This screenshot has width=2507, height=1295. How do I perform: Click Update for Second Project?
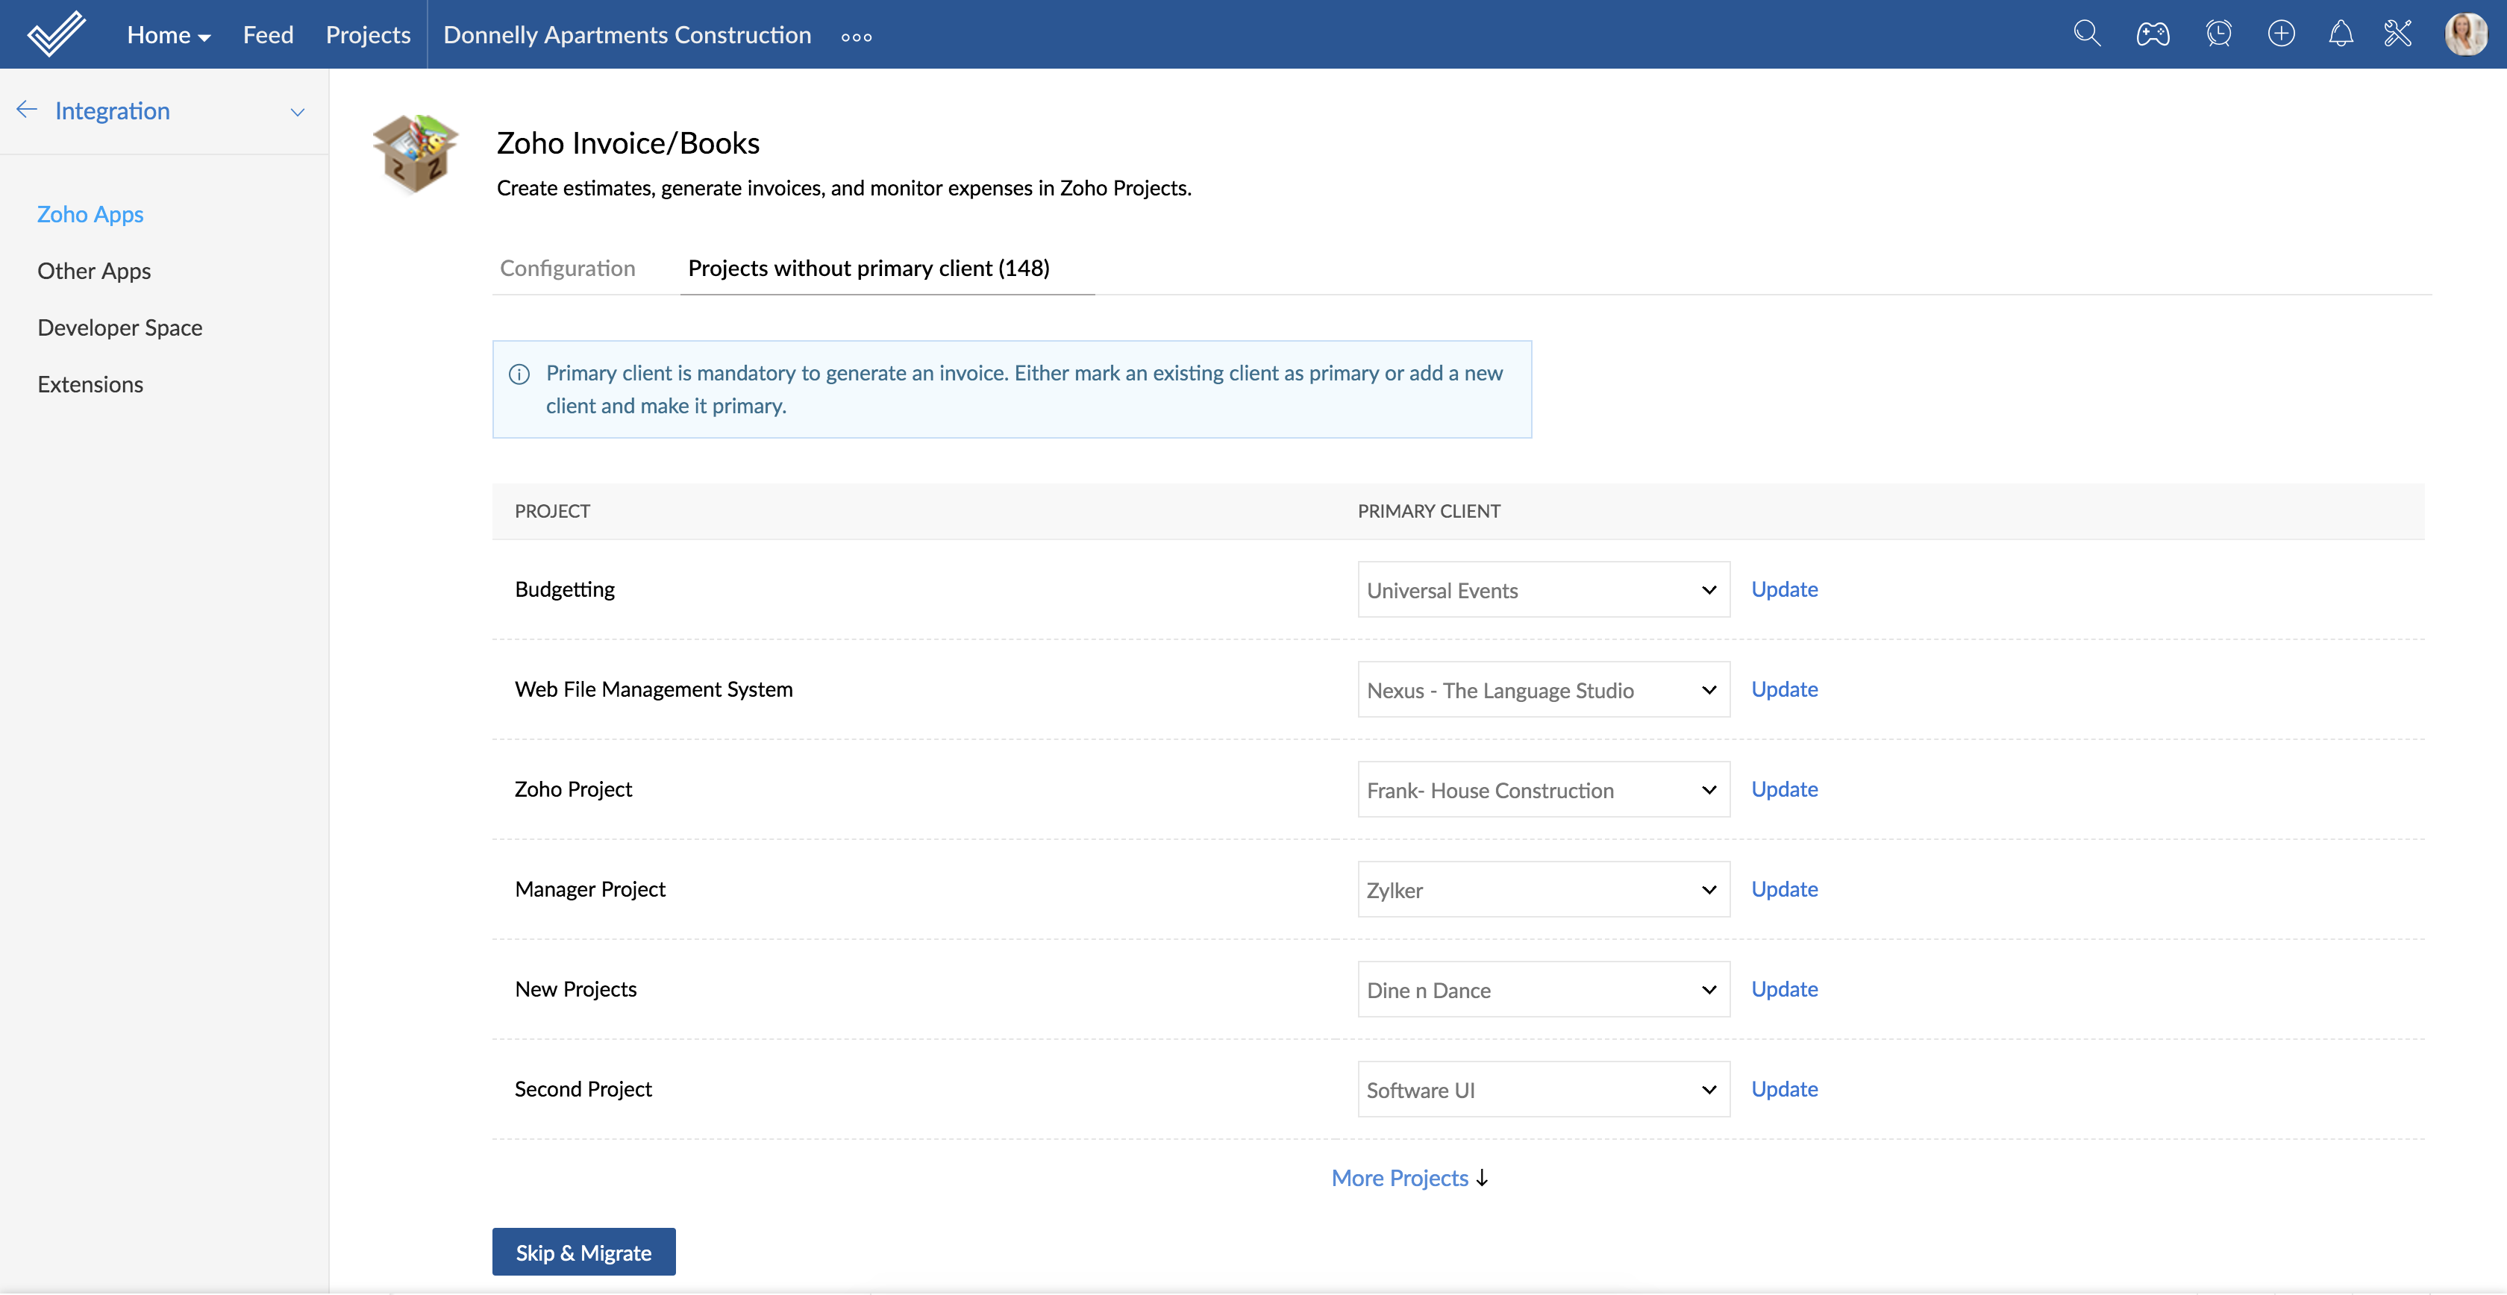click(1784, 1088)
